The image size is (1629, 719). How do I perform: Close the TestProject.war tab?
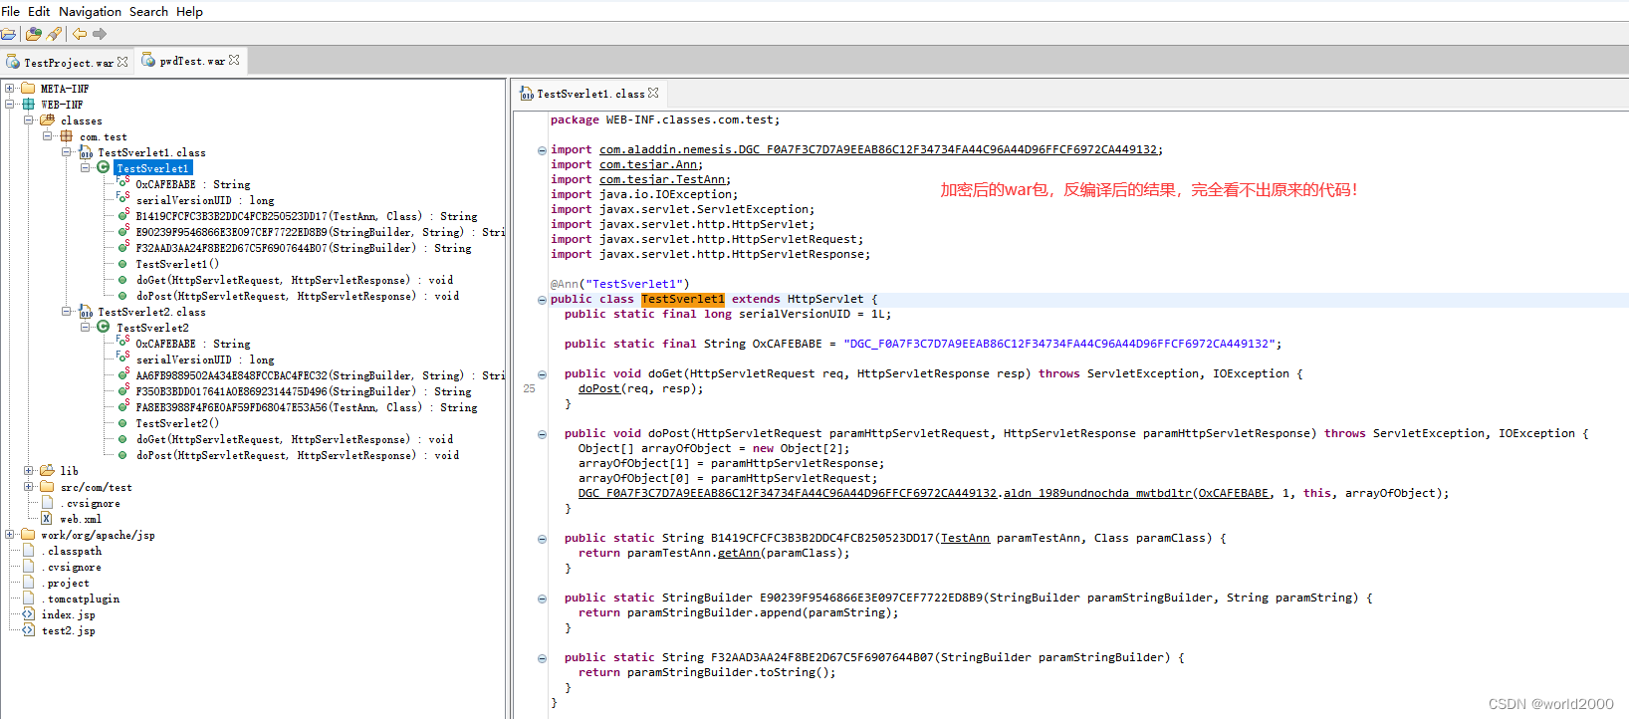[x=122, y=62]
